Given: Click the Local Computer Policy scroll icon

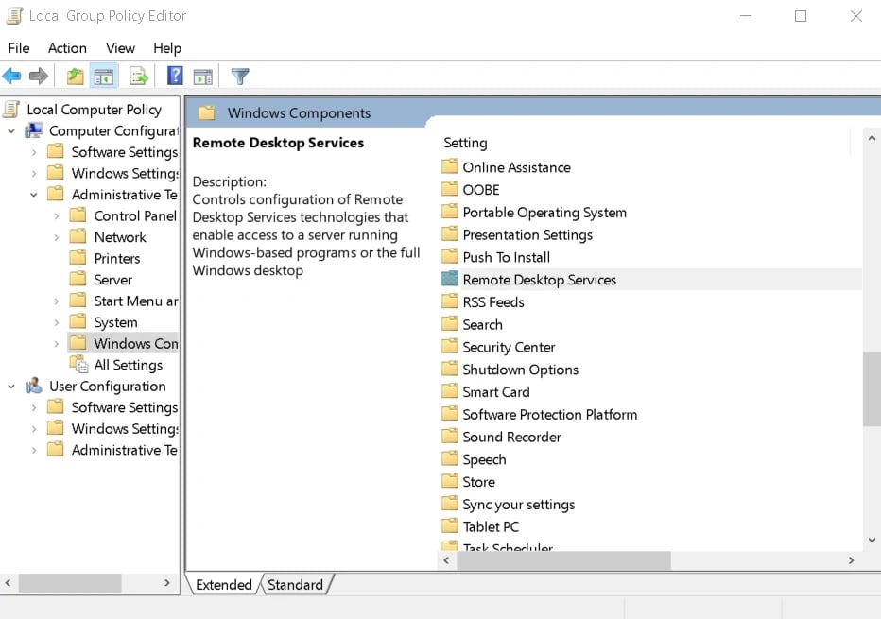Looking at the screenshot, I should (11, 109).
